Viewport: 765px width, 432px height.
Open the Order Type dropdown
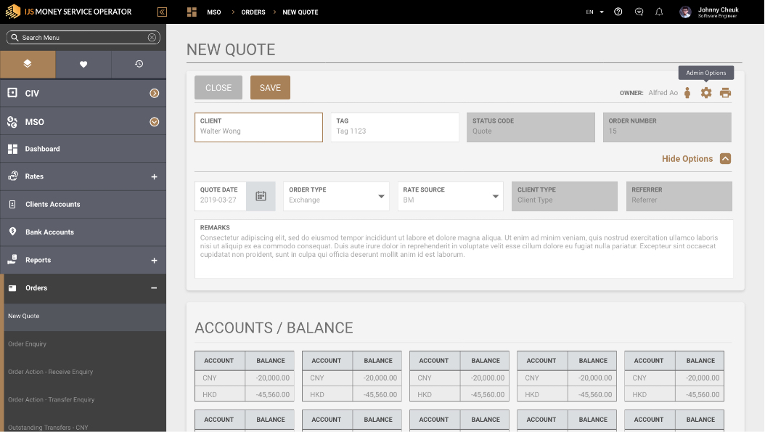(x=382, y=196)
